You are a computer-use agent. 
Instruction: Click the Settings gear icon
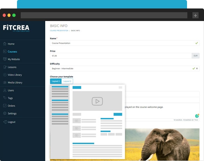(x=5, y=114)
